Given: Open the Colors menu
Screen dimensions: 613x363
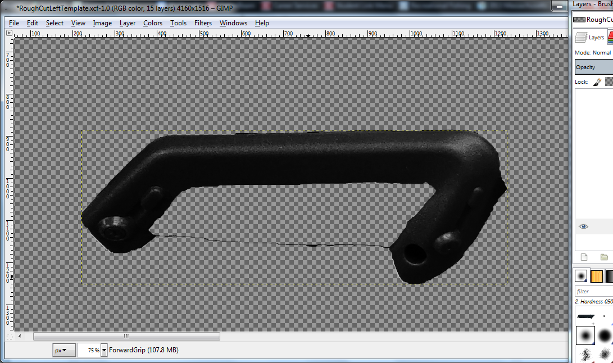Looking at the screenshot, I should point(152,23).
